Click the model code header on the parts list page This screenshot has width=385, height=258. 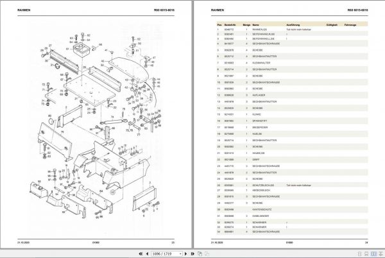click(357, 10)
